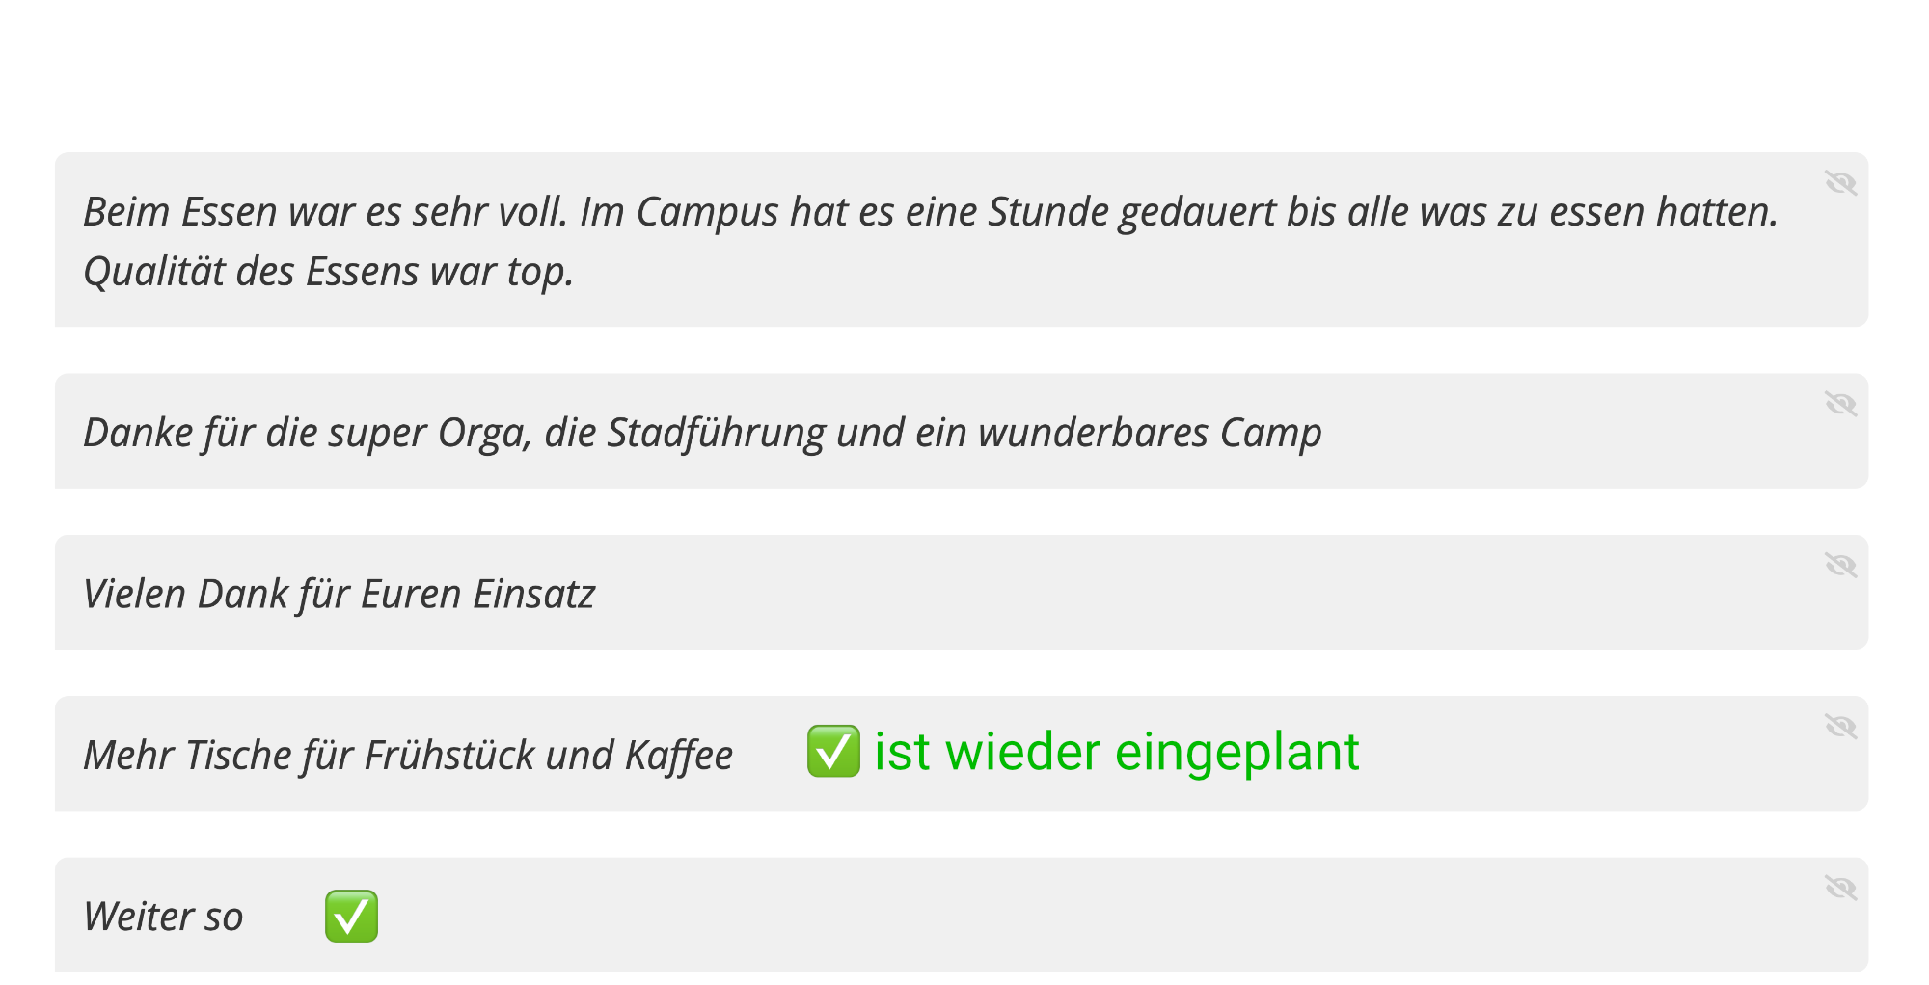1929x985 pixels.
Task: Click the 'Weiter so' comment text
Action: 163,917
